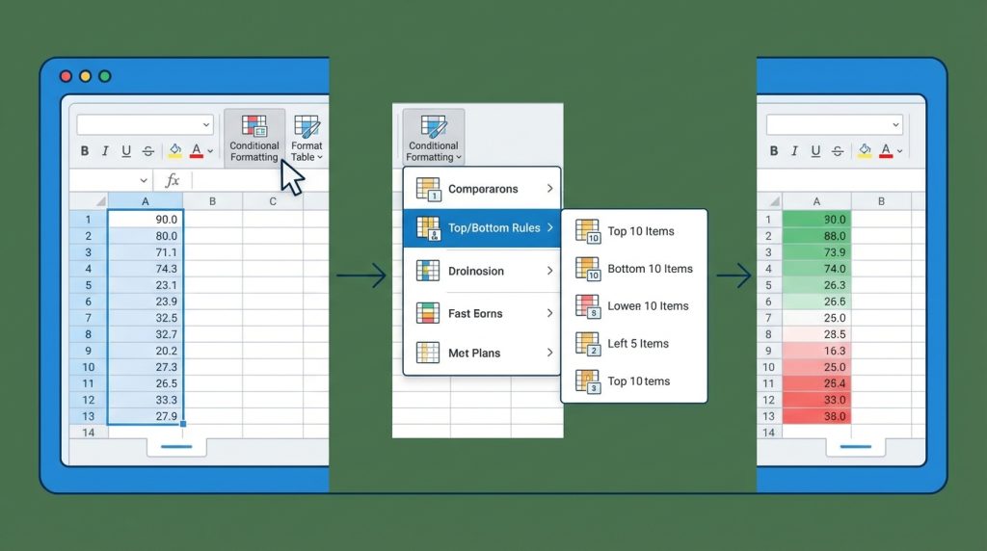Click the Fast Eorns menu icon
The image size is (987, 551).
(x=428, y=313)
